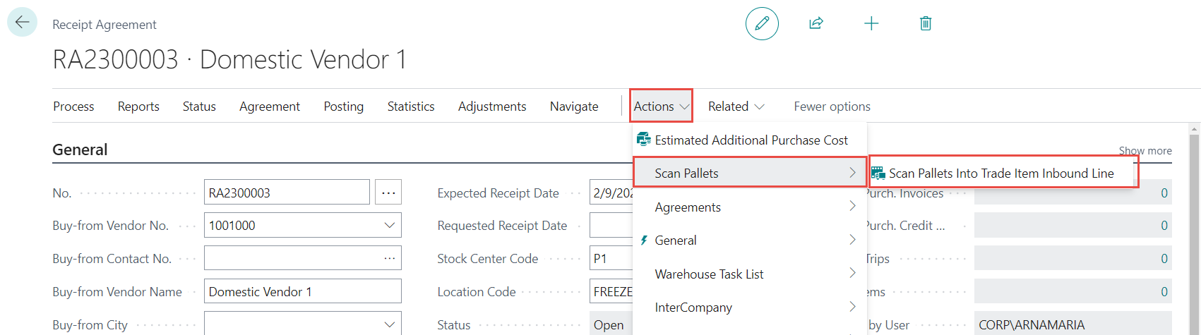Expand the Related menu
Image resolution: width=1201 pixels, height=335 pixels.
click(736, 106)
